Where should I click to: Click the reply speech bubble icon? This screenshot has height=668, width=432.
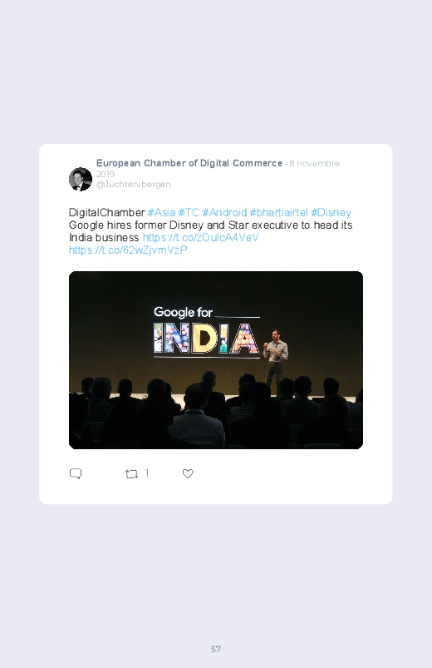(x=76, y=473)
